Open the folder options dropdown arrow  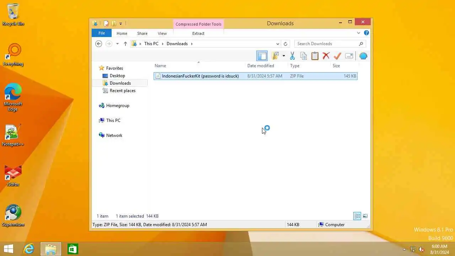click(x=284, y=56)
